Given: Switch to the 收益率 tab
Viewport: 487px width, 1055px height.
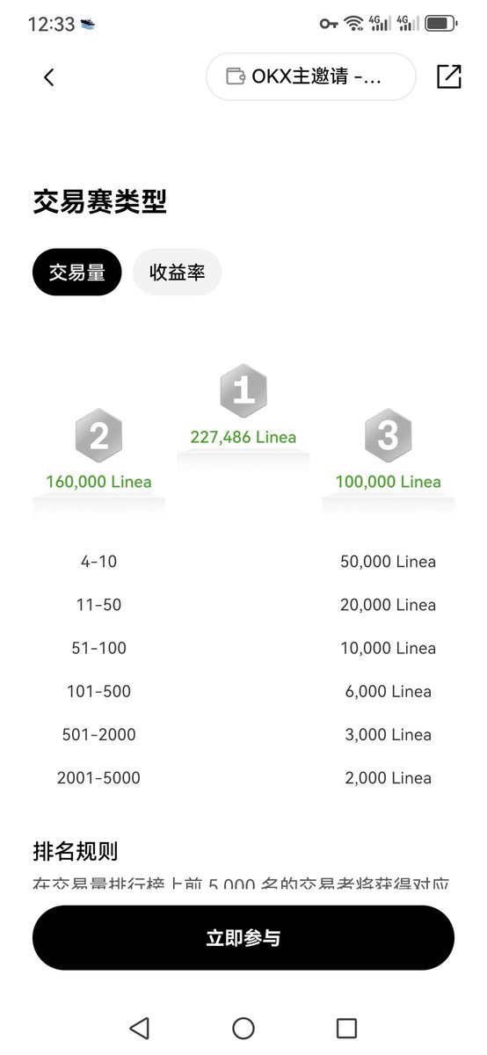Looking at the screenshot, I should tap(177, 272).
